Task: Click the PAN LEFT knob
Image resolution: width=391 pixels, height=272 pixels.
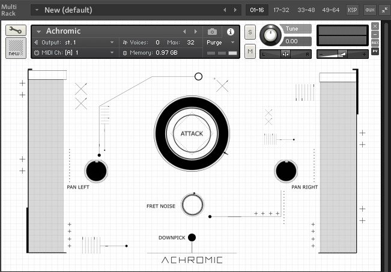Action: (96, 171)
